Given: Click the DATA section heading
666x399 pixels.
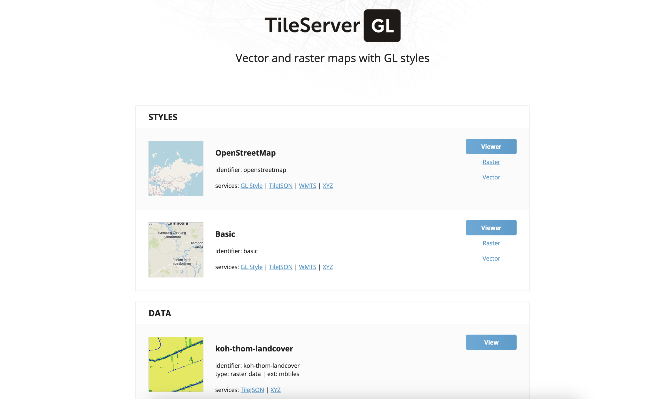Looking at the screenshot, I should pos(160,313).
